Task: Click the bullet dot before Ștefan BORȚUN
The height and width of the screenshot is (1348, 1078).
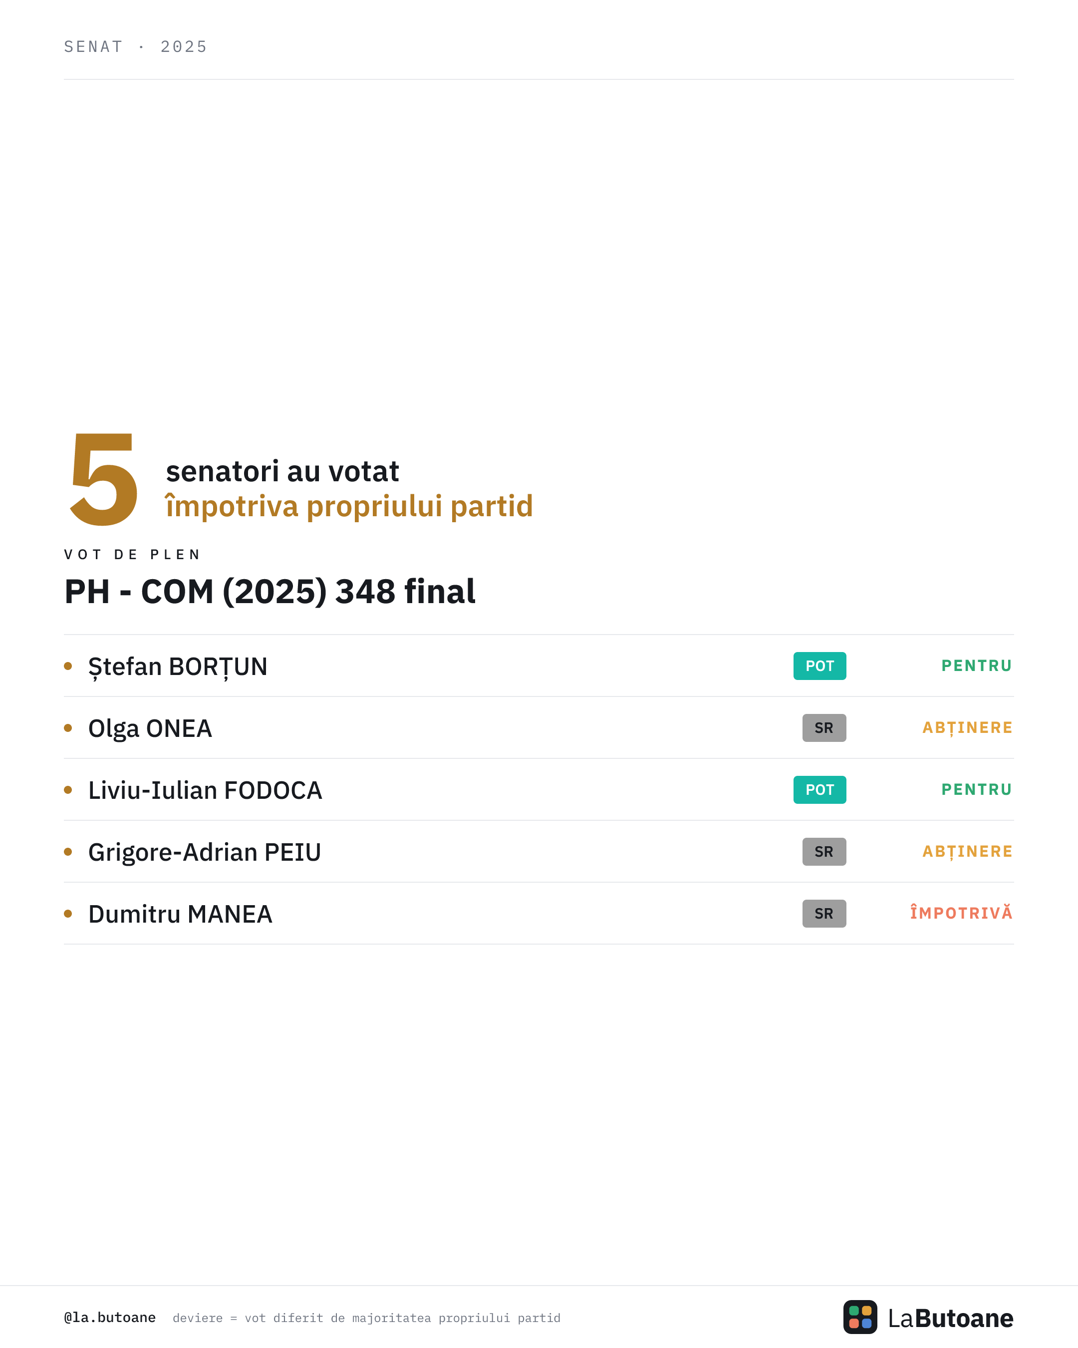Action: pyautogui.click(x=68, y=666)
